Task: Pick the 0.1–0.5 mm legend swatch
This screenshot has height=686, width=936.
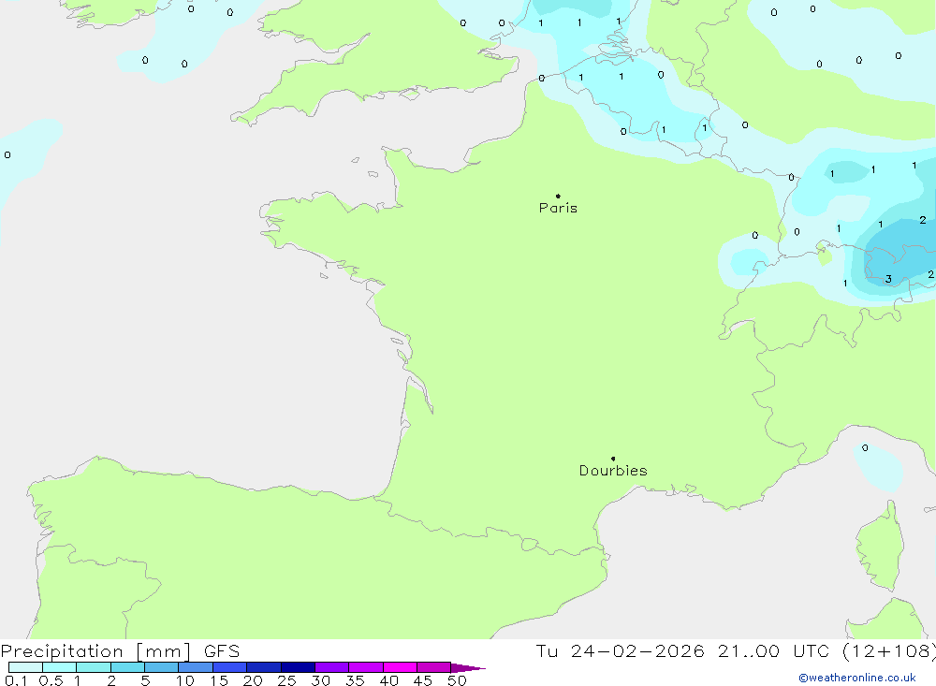Action: tap(25, 667)
